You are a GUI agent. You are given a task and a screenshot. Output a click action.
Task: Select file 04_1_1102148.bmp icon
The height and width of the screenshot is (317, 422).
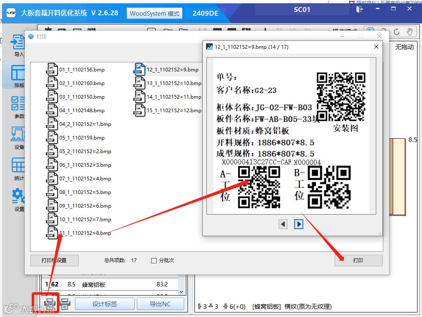(52, 110)
